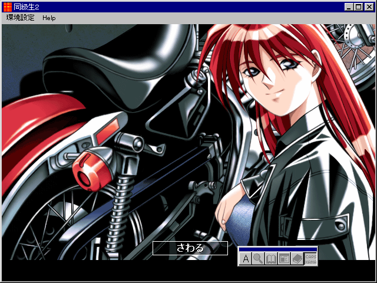Click the IME properties window icon

pos(284,259)
